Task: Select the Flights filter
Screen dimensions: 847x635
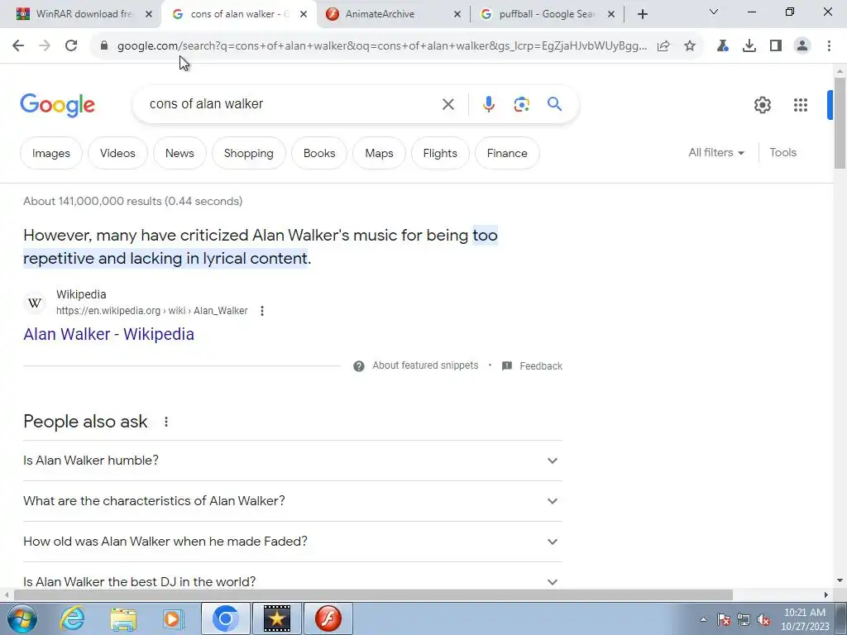Action: [x=440, y=153]
